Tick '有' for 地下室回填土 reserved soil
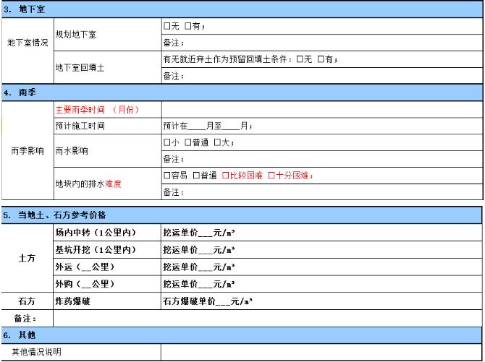The height and width of the screenshot is (362, 485). (x=320, y=59)
